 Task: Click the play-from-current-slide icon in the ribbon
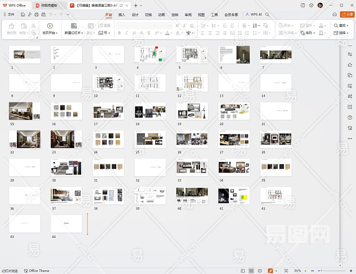click(50, 26)
